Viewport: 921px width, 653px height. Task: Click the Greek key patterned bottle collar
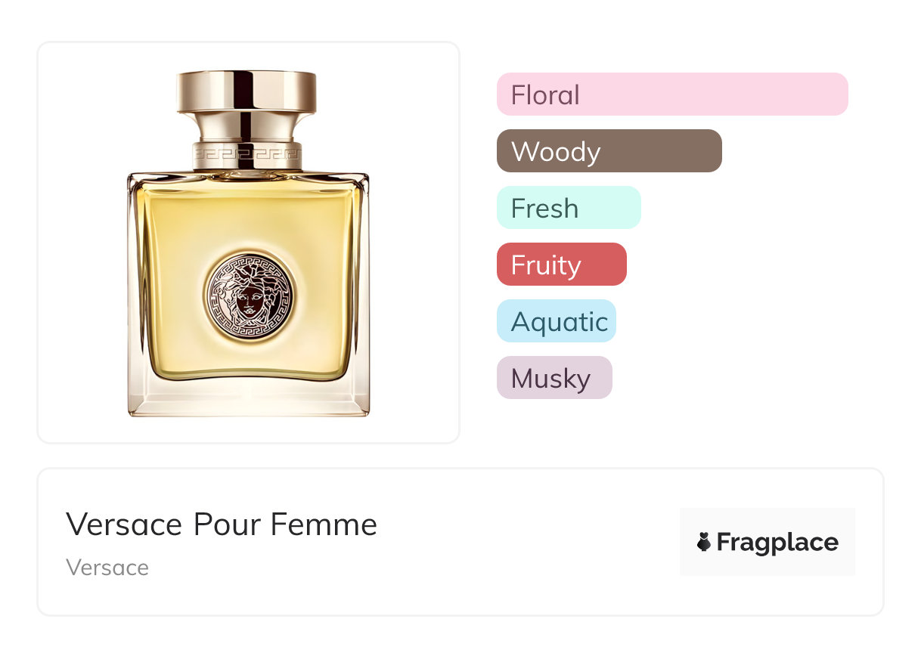247,155
